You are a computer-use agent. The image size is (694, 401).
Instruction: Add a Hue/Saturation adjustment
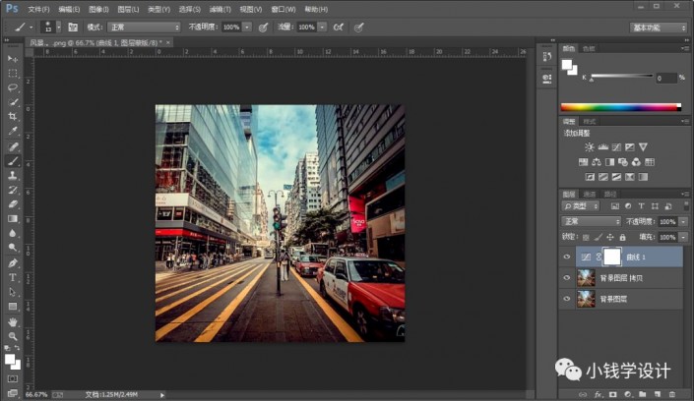583,162
